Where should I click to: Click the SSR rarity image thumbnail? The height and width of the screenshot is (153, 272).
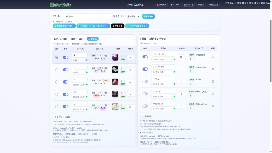coord(115,94)
